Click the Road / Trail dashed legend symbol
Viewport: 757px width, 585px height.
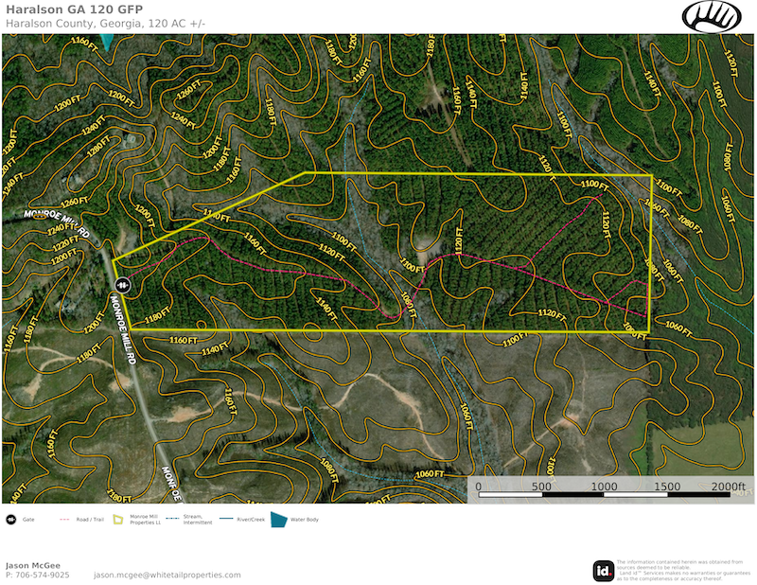click(x=65, y=520)
